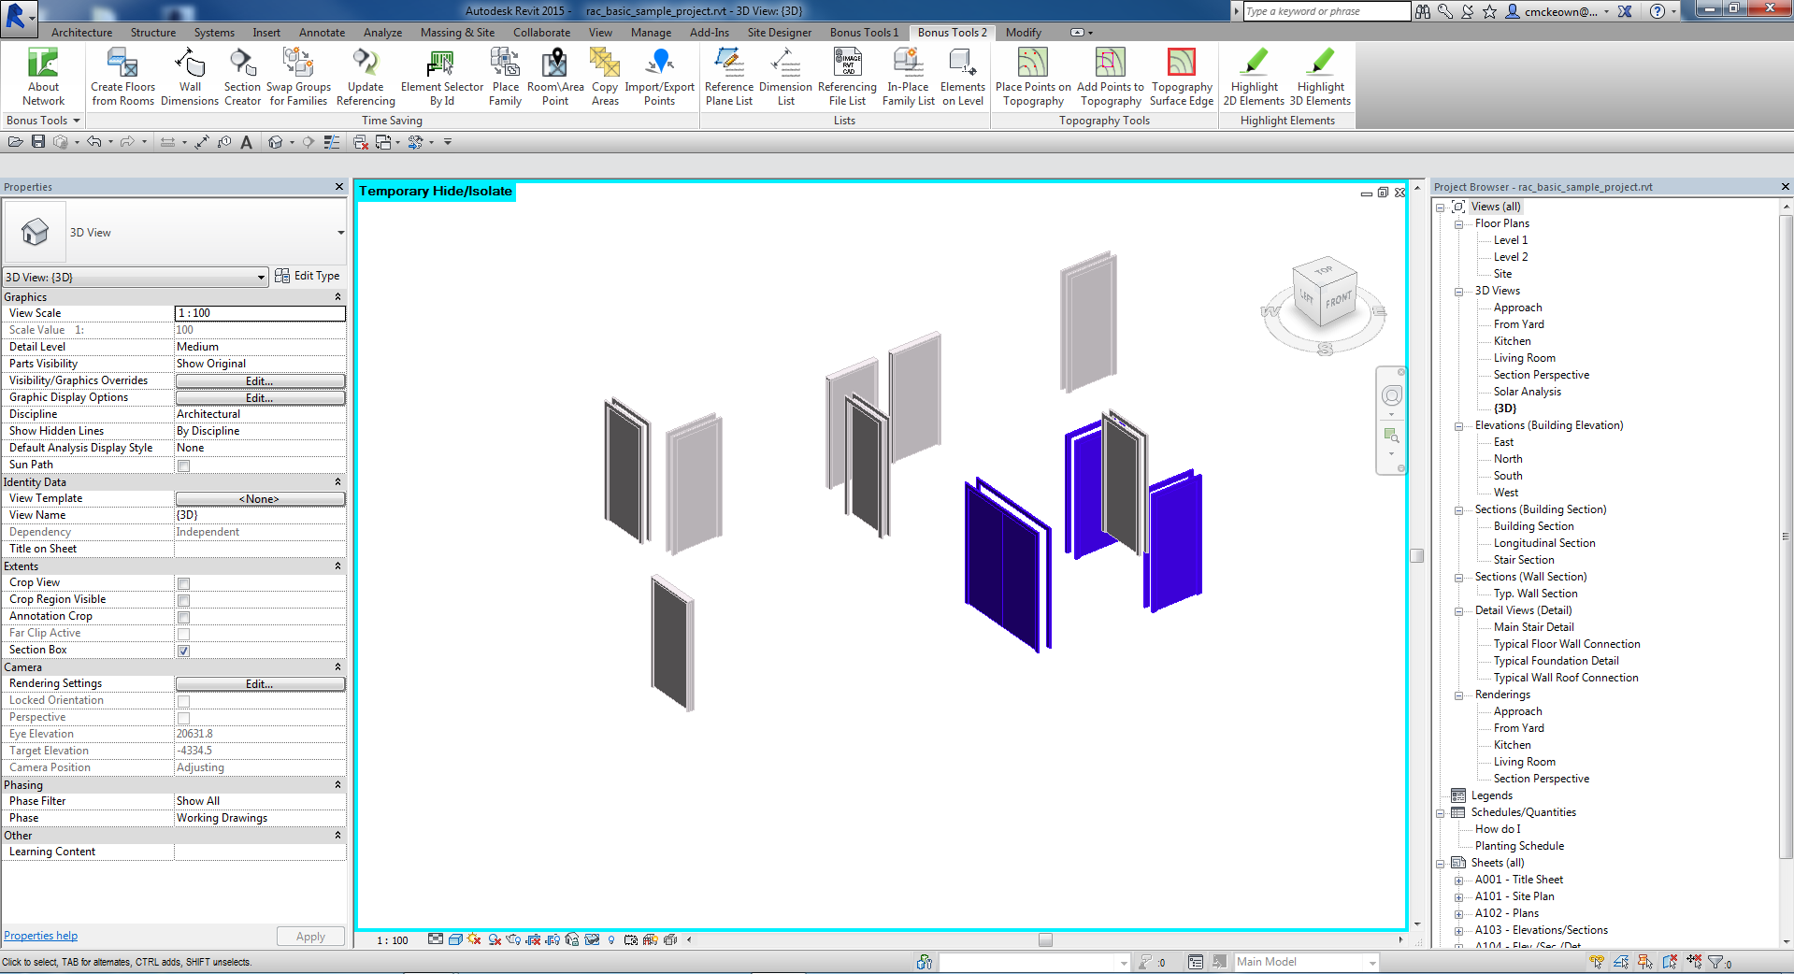Viewport: 1794px width, 974px height.
Task: Click Save in the Quick Access Toolbar
Action: (x=38, y=141)
